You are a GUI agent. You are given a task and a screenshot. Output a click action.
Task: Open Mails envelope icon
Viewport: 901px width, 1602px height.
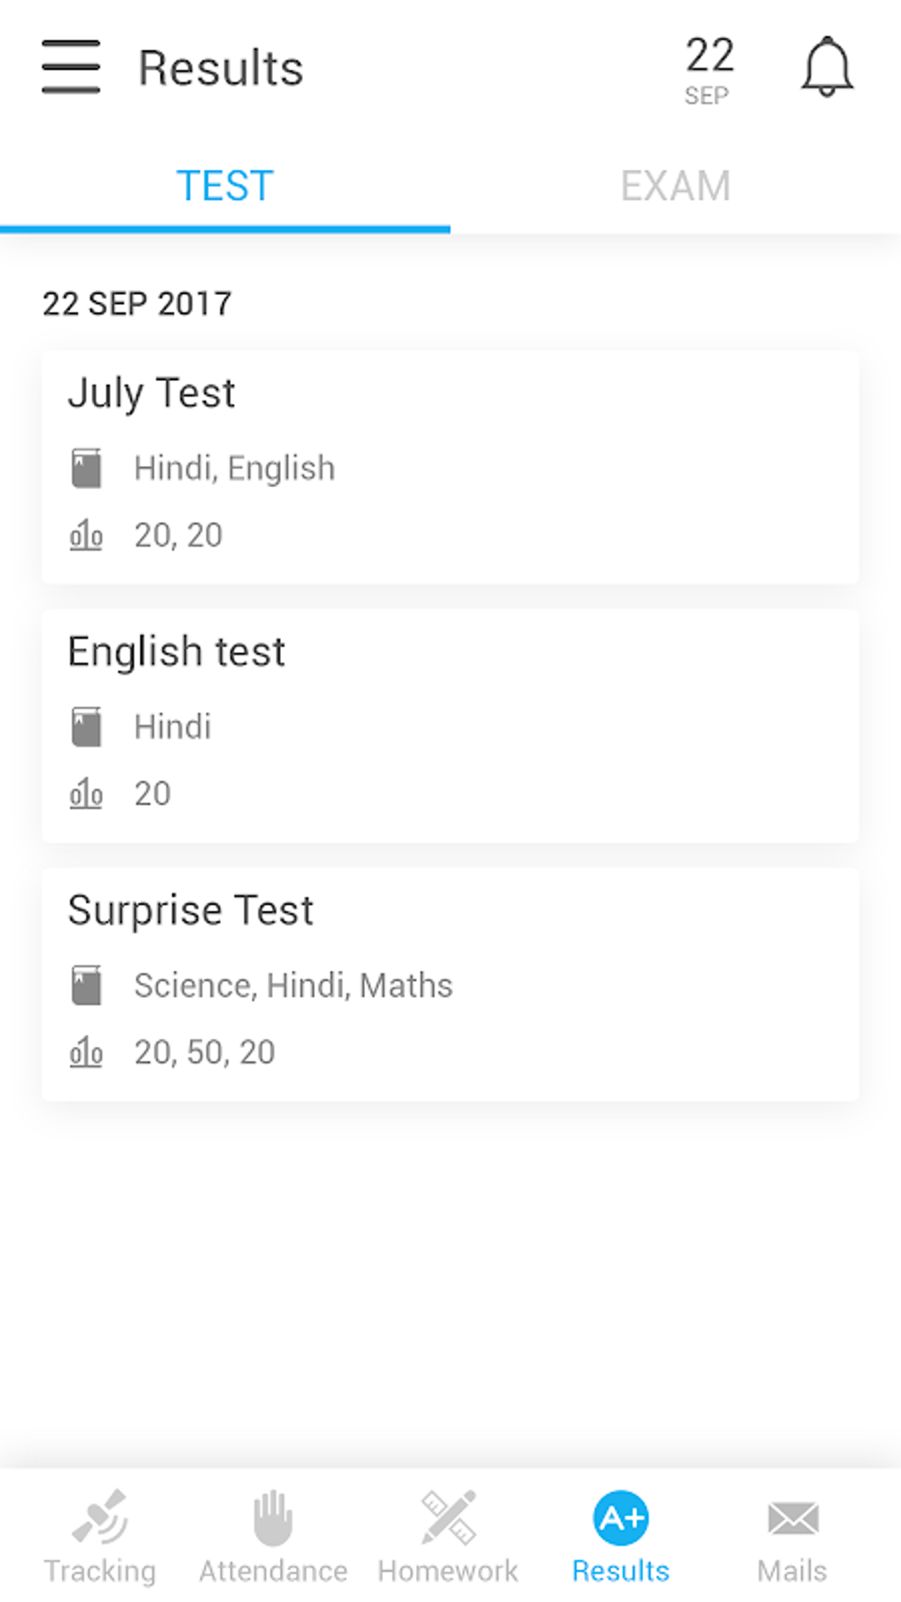[x=792, y=1517]
